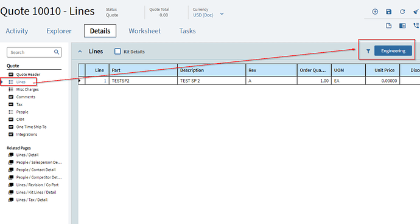Click the CRM icon in sidebar
This screenshot has height=224, width=420.
pyautogui.click(x=11, y=119)
